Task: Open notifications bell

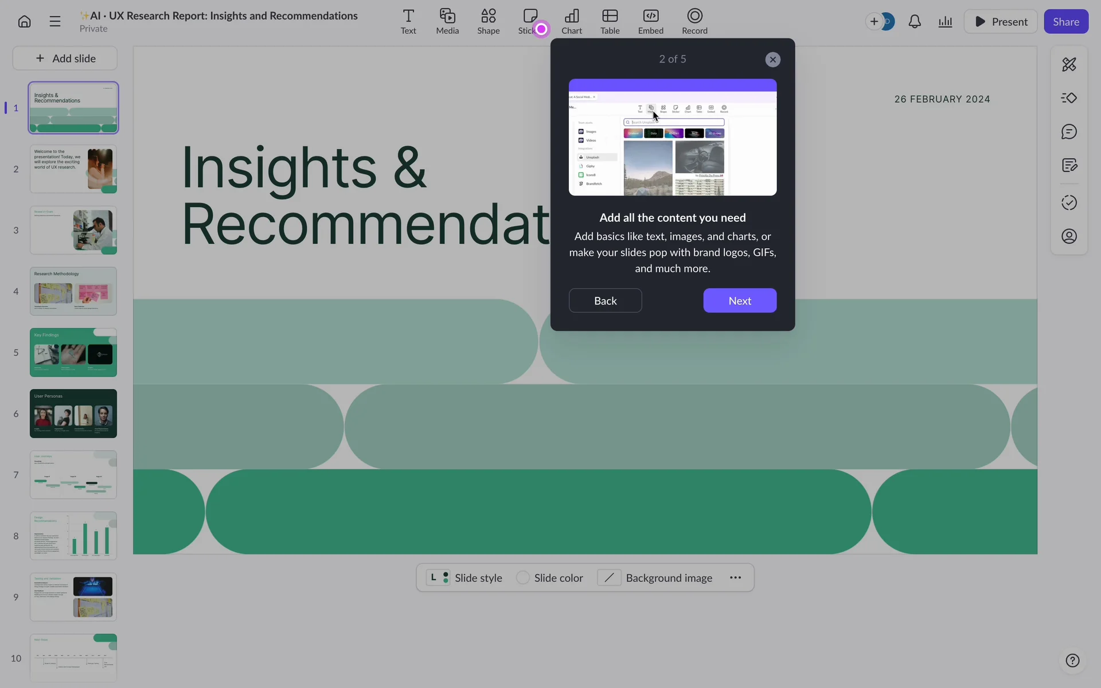Action: coord(915,22)
